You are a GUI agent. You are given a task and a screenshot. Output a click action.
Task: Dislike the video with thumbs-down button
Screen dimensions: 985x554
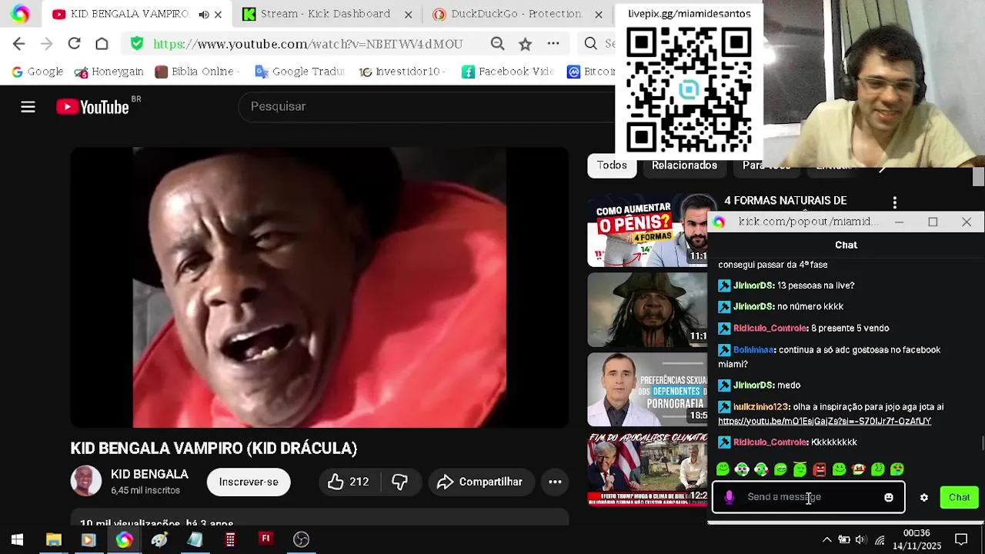click(x=399, y=482)
